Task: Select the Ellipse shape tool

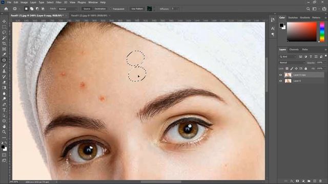Action: click(x=4, y=121)
